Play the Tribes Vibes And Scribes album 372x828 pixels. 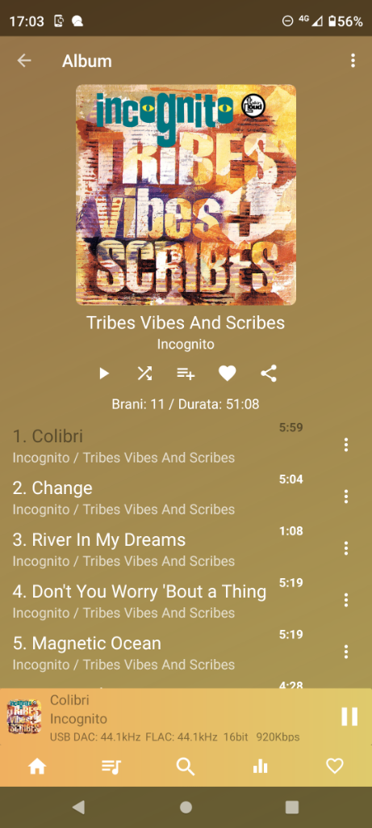pos(104,374)
